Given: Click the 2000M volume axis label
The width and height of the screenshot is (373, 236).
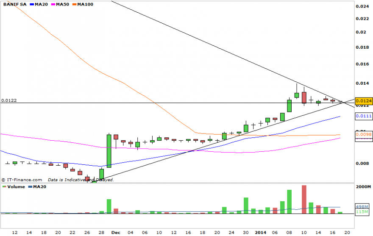Looking at the screenshot, I should [x=363, y=187].
